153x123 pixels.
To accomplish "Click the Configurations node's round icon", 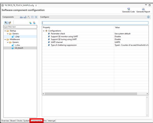I will (46, 31).
